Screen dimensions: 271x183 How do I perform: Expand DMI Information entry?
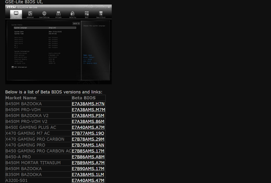(x=19, y=67)
